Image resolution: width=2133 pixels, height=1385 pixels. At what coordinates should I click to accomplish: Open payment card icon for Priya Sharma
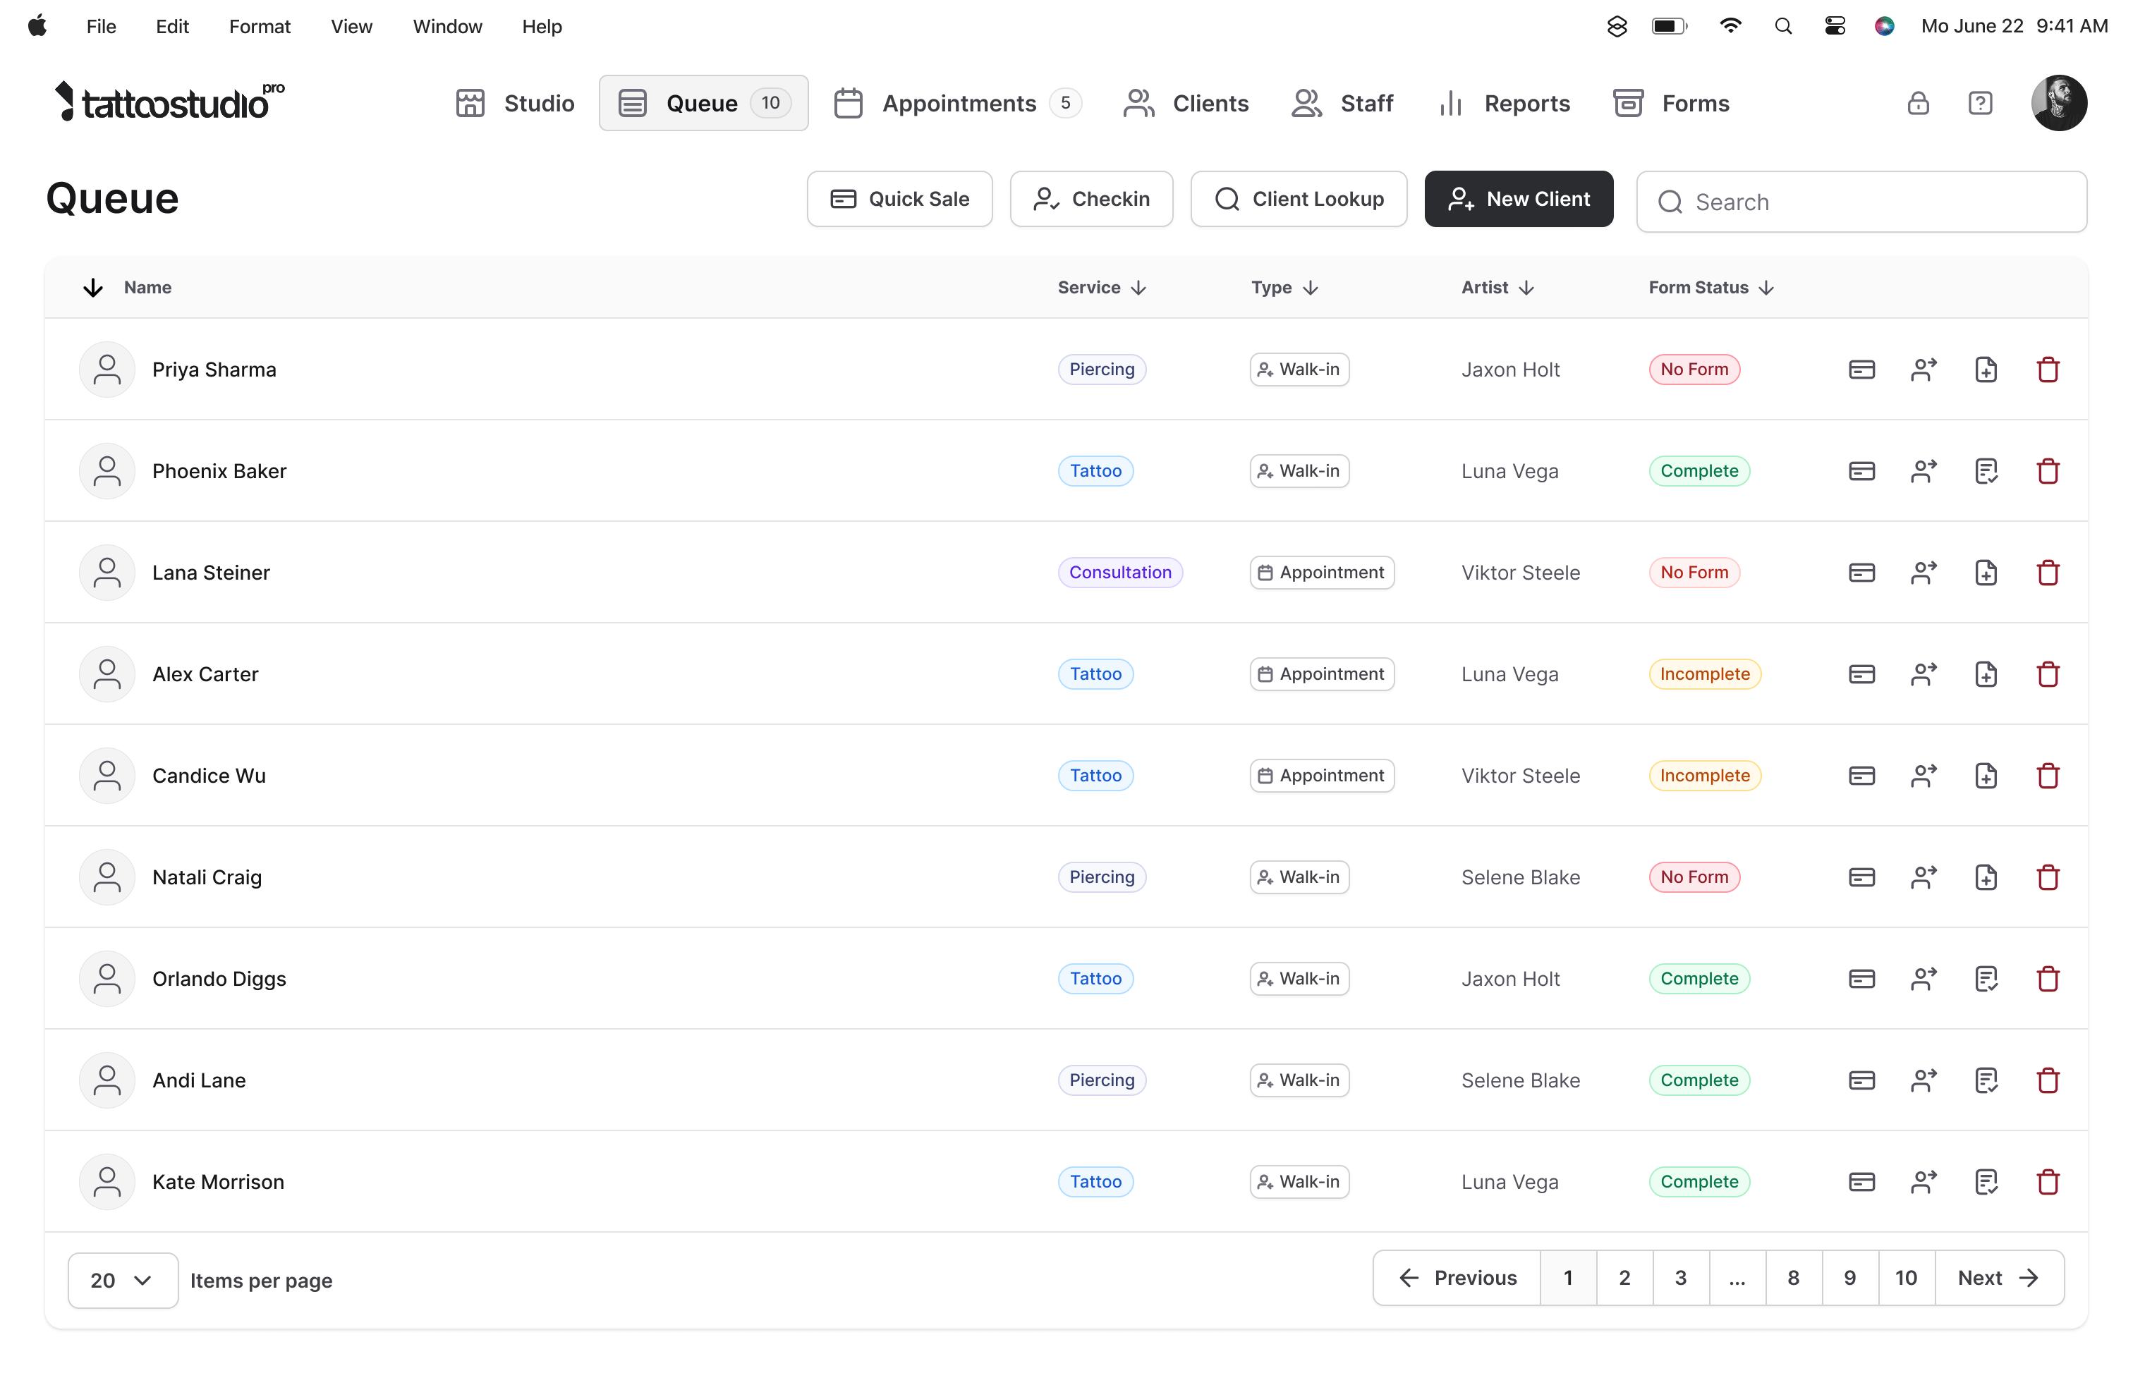click(x=1861, y=369)
